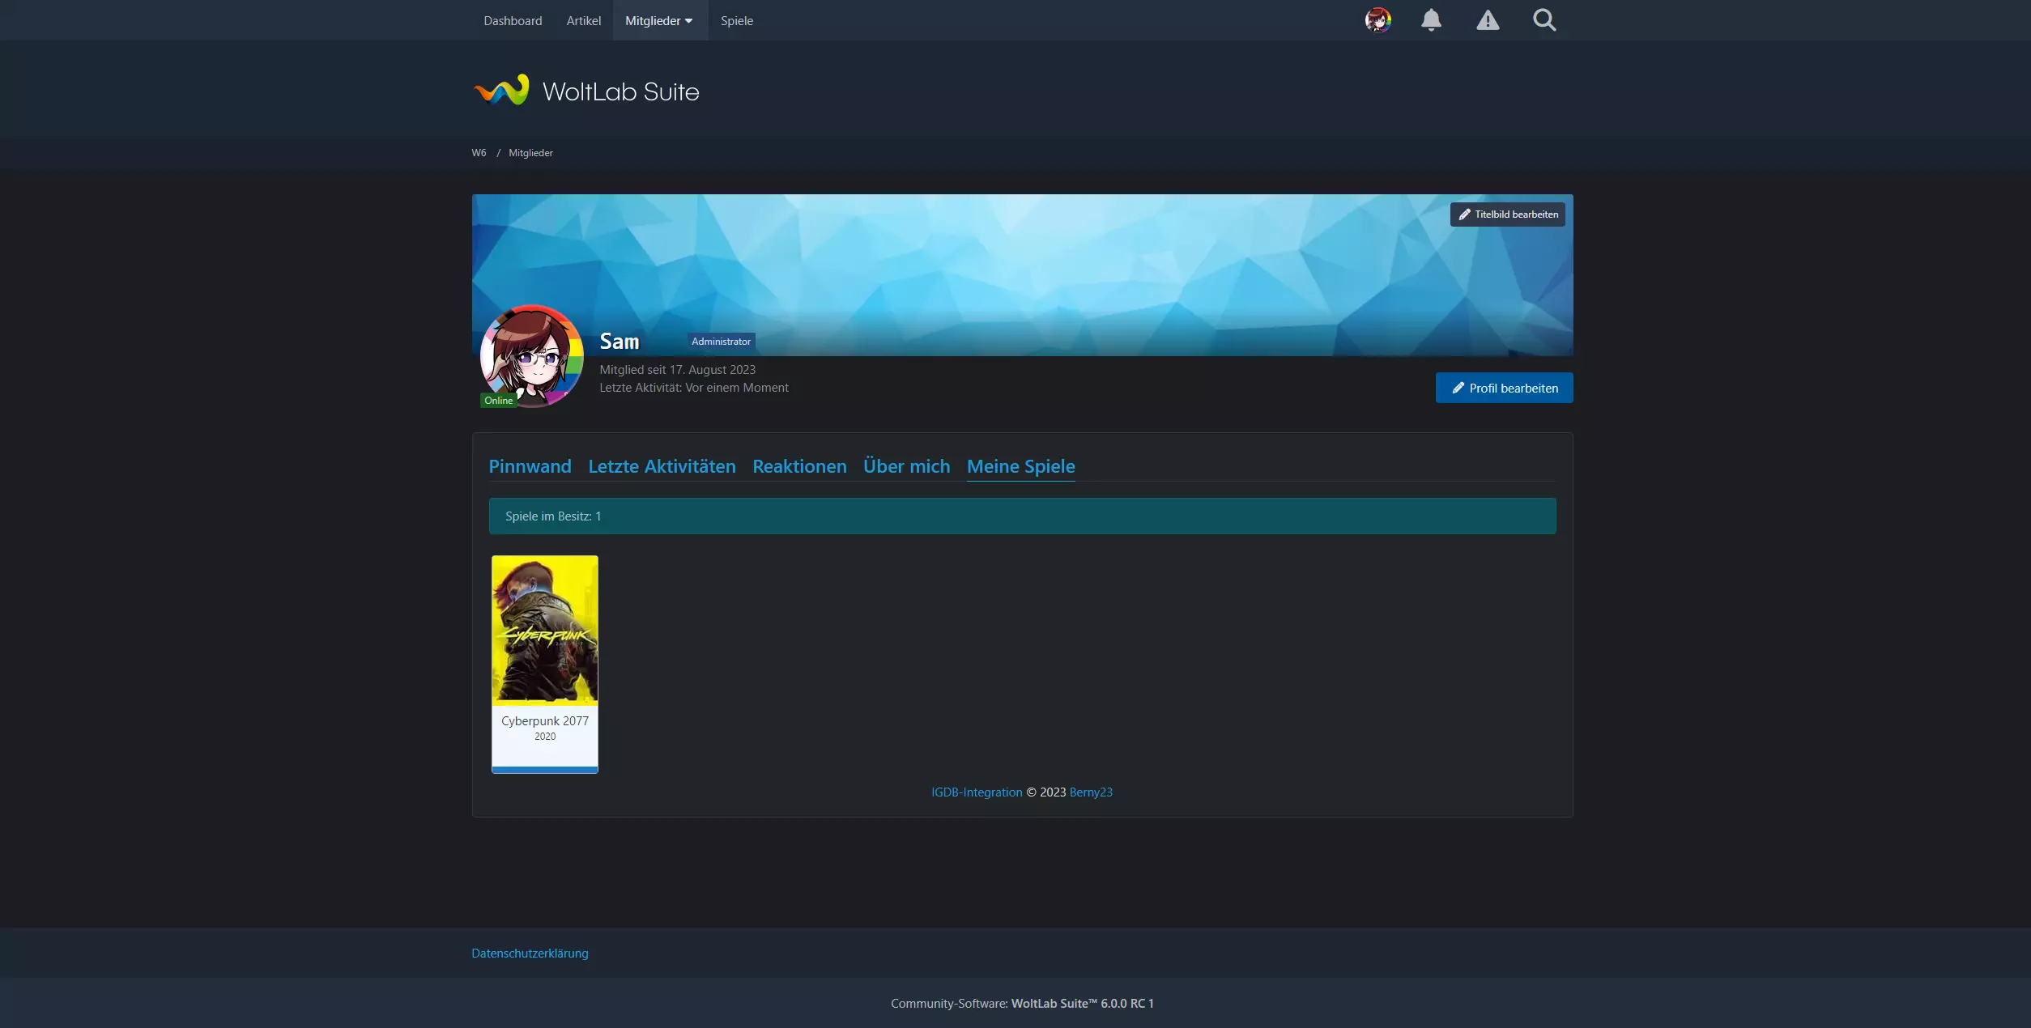The height and width of the screenshot is (1028, 2031).
Task: Click the user name Sam
Action: [620, 342]
